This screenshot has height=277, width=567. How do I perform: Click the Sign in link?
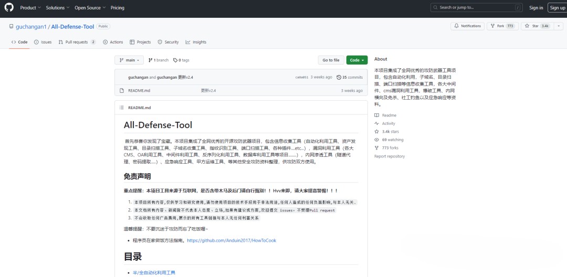tap(536, 8)
